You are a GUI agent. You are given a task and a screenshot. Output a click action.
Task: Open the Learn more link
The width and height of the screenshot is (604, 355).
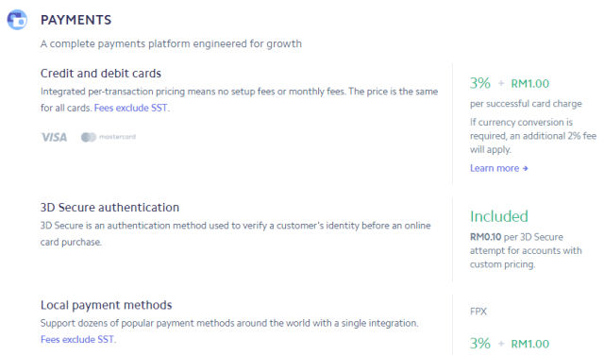point(499,168)
